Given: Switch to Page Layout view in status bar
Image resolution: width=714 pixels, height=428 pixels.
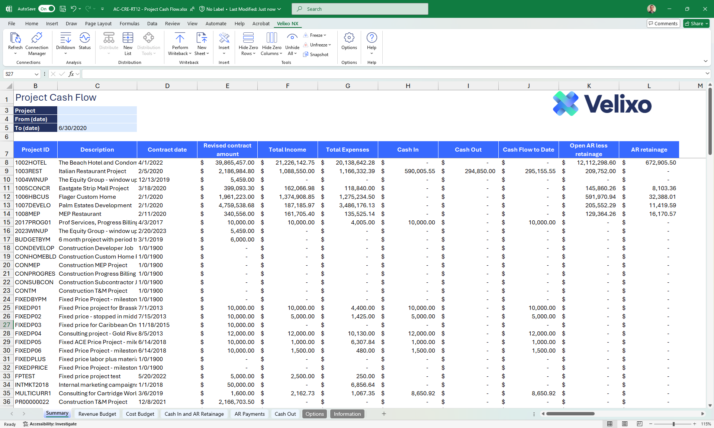Looking at the screenshot, I should coord(625,424).
